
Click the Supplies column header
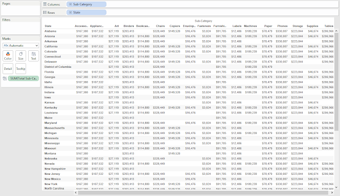(x=312, y=26)
